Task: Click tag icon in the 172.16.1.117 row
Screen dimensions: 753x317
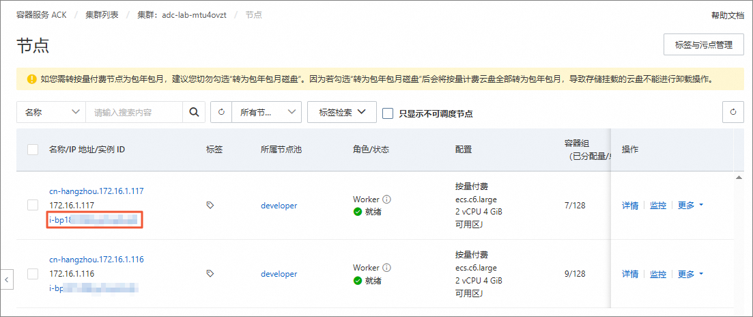Action: pyautogui.click(x=210, y=205)
